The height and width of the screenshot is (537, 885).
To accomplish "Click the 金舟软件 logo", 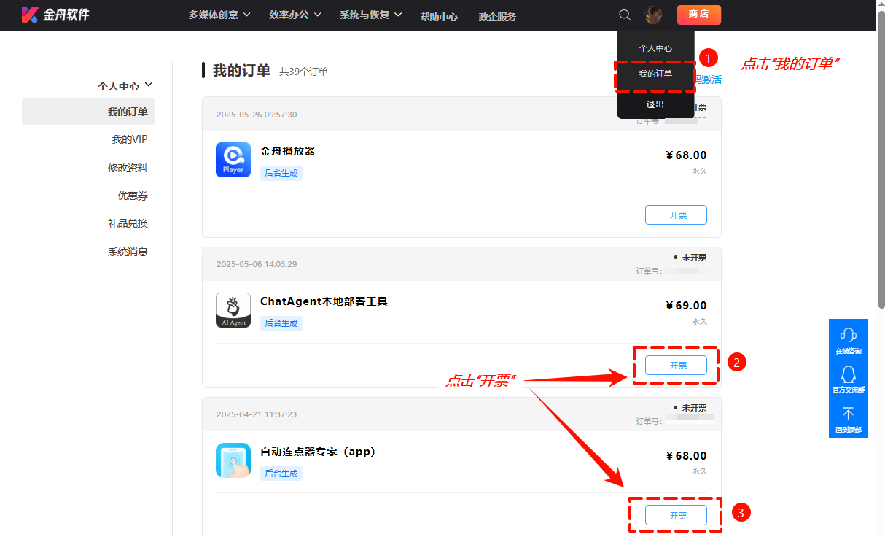I will (x=55, y=15).
